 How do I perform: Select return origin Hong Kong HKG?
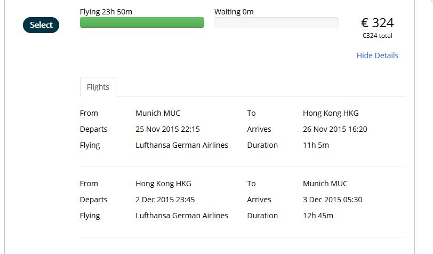tap(163, 184)
